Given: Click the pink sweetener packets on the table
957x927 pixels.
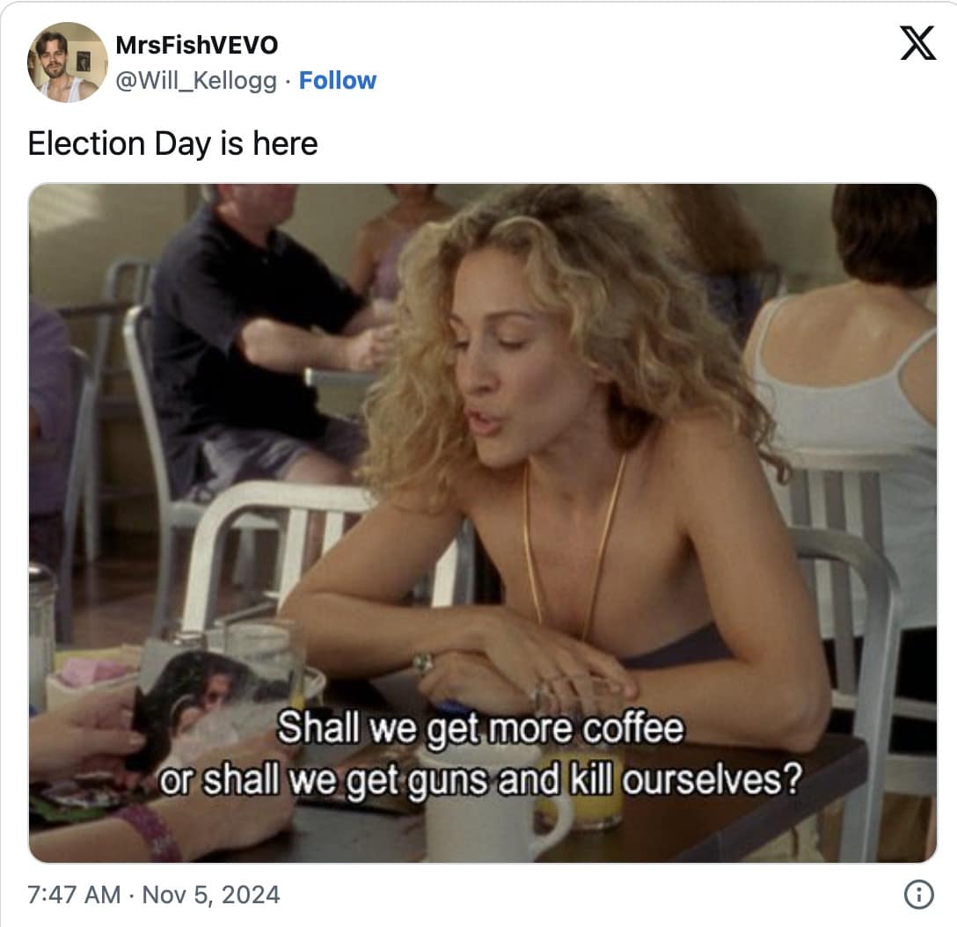Looking at the screenshot, I should [x=91, y=673].
